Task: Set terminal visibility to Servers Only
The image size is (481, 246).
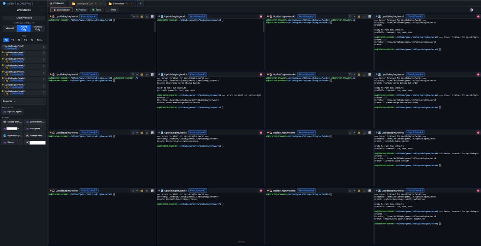Action: 38,28
